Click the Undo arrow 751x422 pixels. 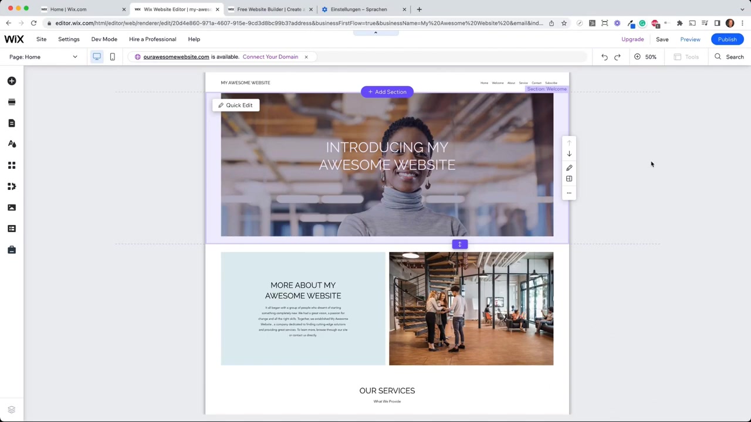tap(604, 57)
